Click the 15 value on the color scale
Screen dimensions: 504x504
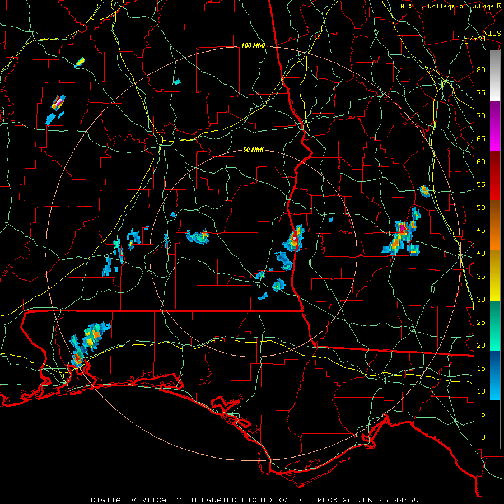click(481, 368)
